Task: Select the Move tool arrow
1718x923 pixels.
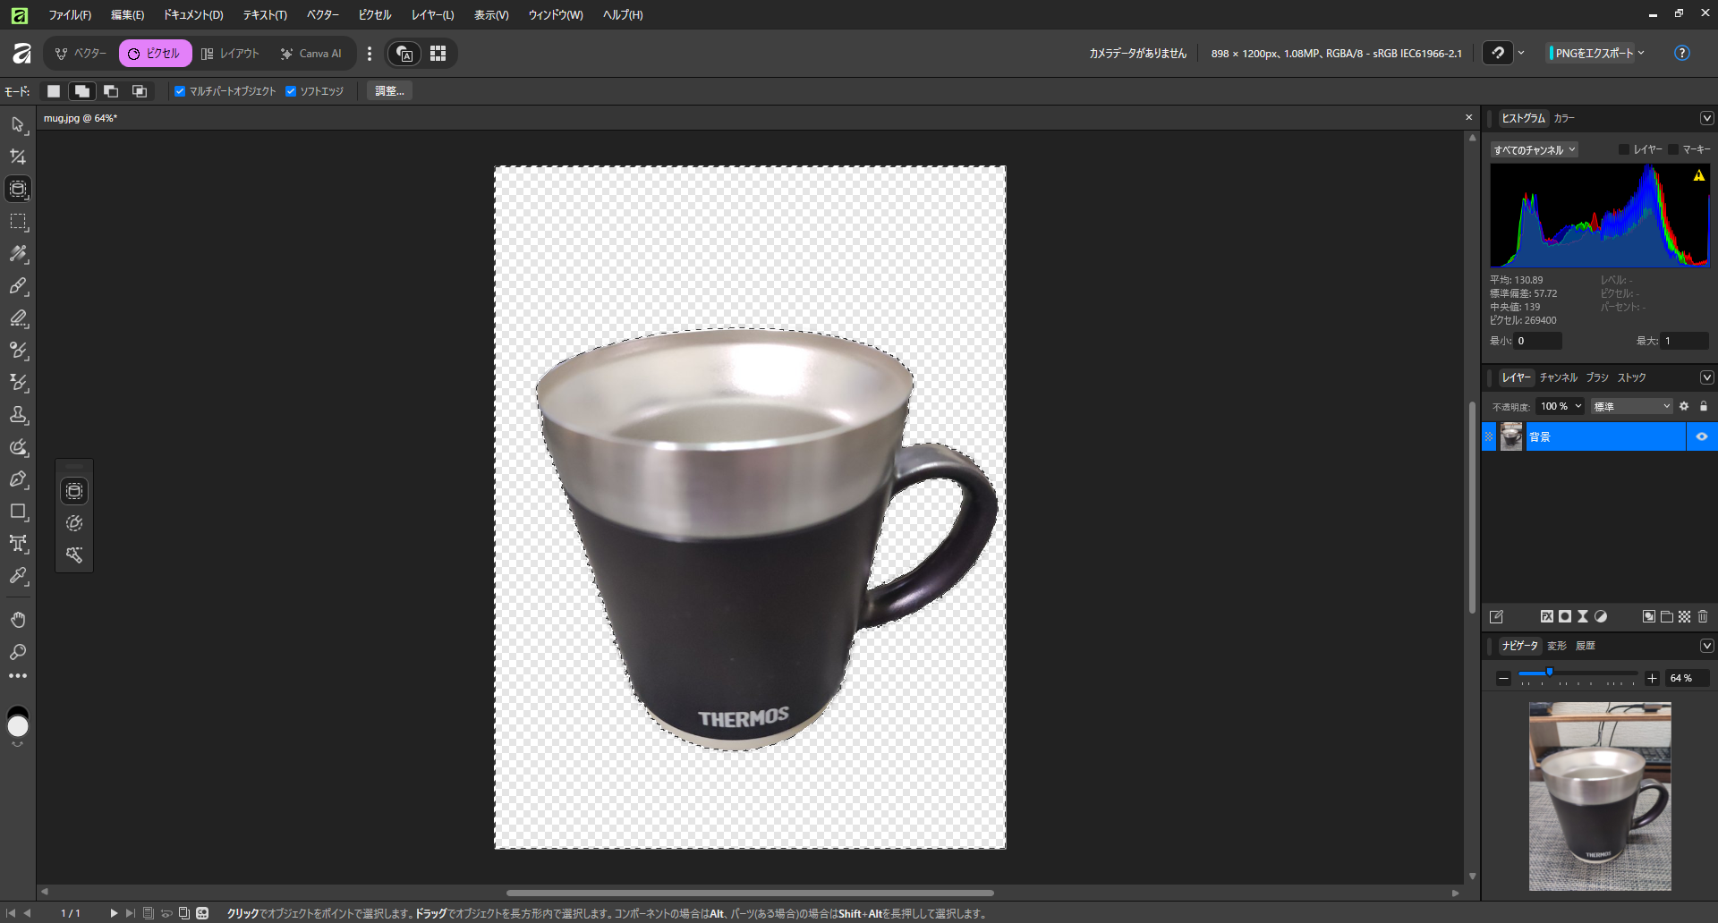Action: [x=18, y=124]
